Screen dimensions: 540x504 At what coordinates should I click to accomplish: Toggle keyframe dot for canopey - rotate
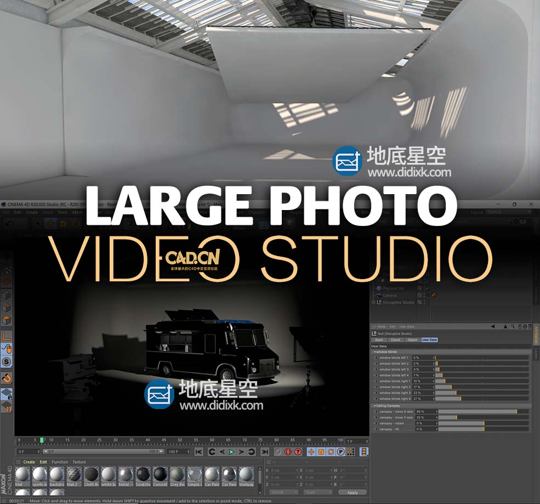tap(376, 423)
